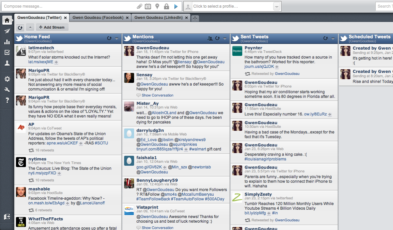Open the Settings gear icon in the sidebar
This screenshot has height=230, width=393.
7,79
